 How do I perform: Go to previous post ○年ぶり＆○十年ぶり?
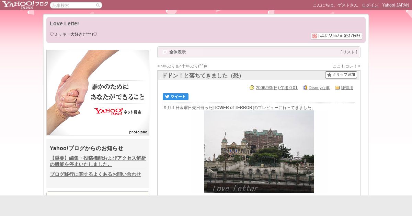coord(184,66)
